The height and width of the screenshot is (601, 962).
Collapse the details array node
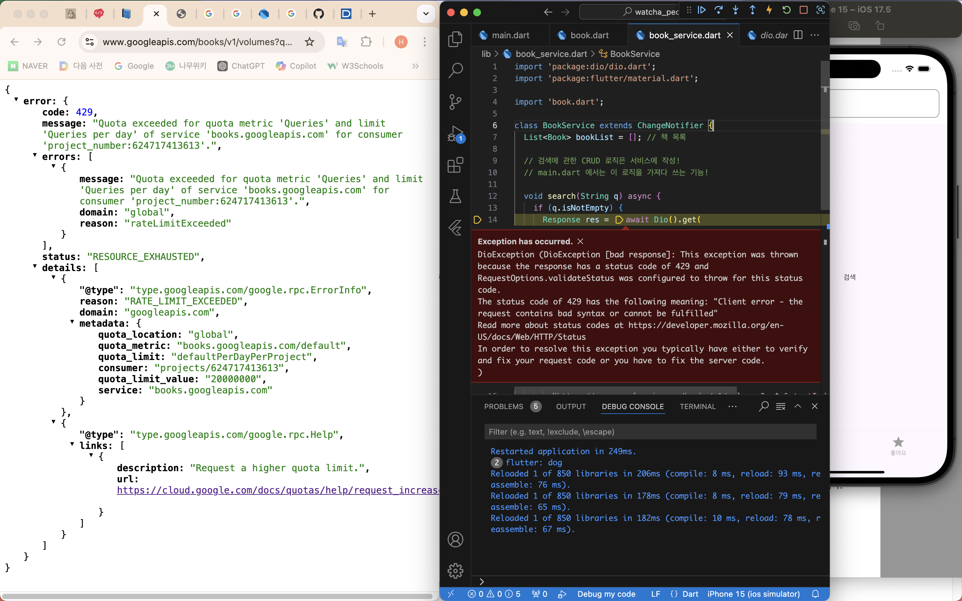point(35,266)
